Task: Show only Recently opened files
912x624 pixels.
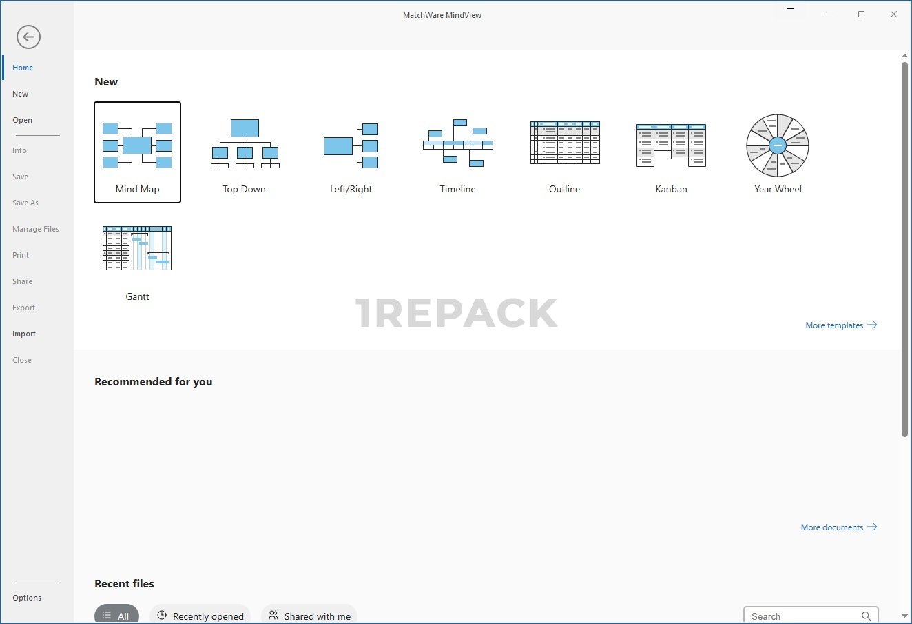Action: pyautogui.click(x=200, y=616)
